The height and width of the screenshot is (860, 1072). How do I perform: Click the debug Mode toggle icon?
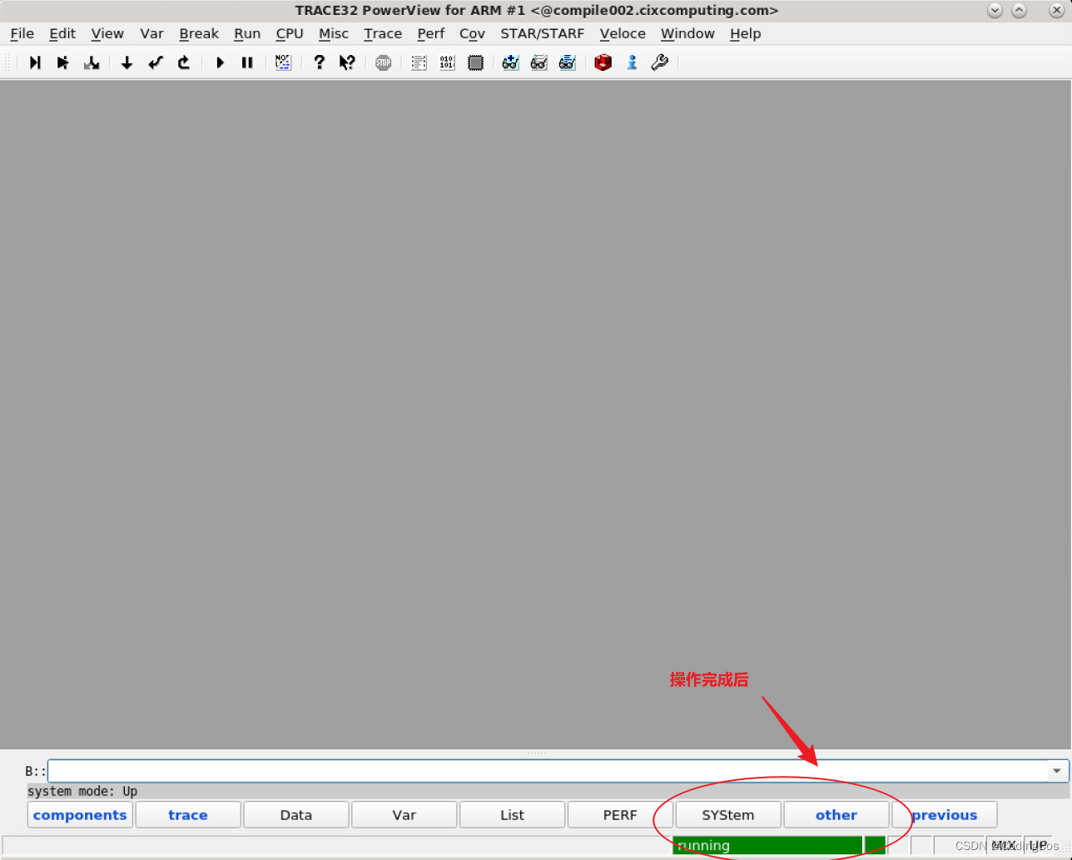[283, 62]
